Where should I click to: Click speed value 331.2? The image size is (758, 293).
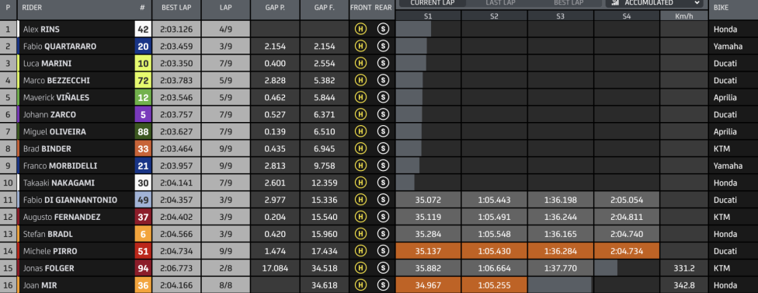coord(683,268)
